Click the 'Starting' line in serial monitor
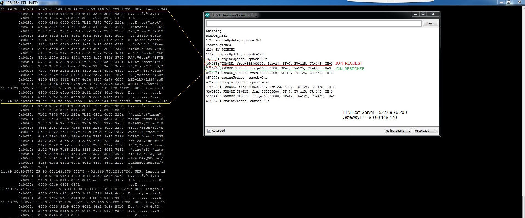Viewport: 525px width, 218px height. click(214, 31)
